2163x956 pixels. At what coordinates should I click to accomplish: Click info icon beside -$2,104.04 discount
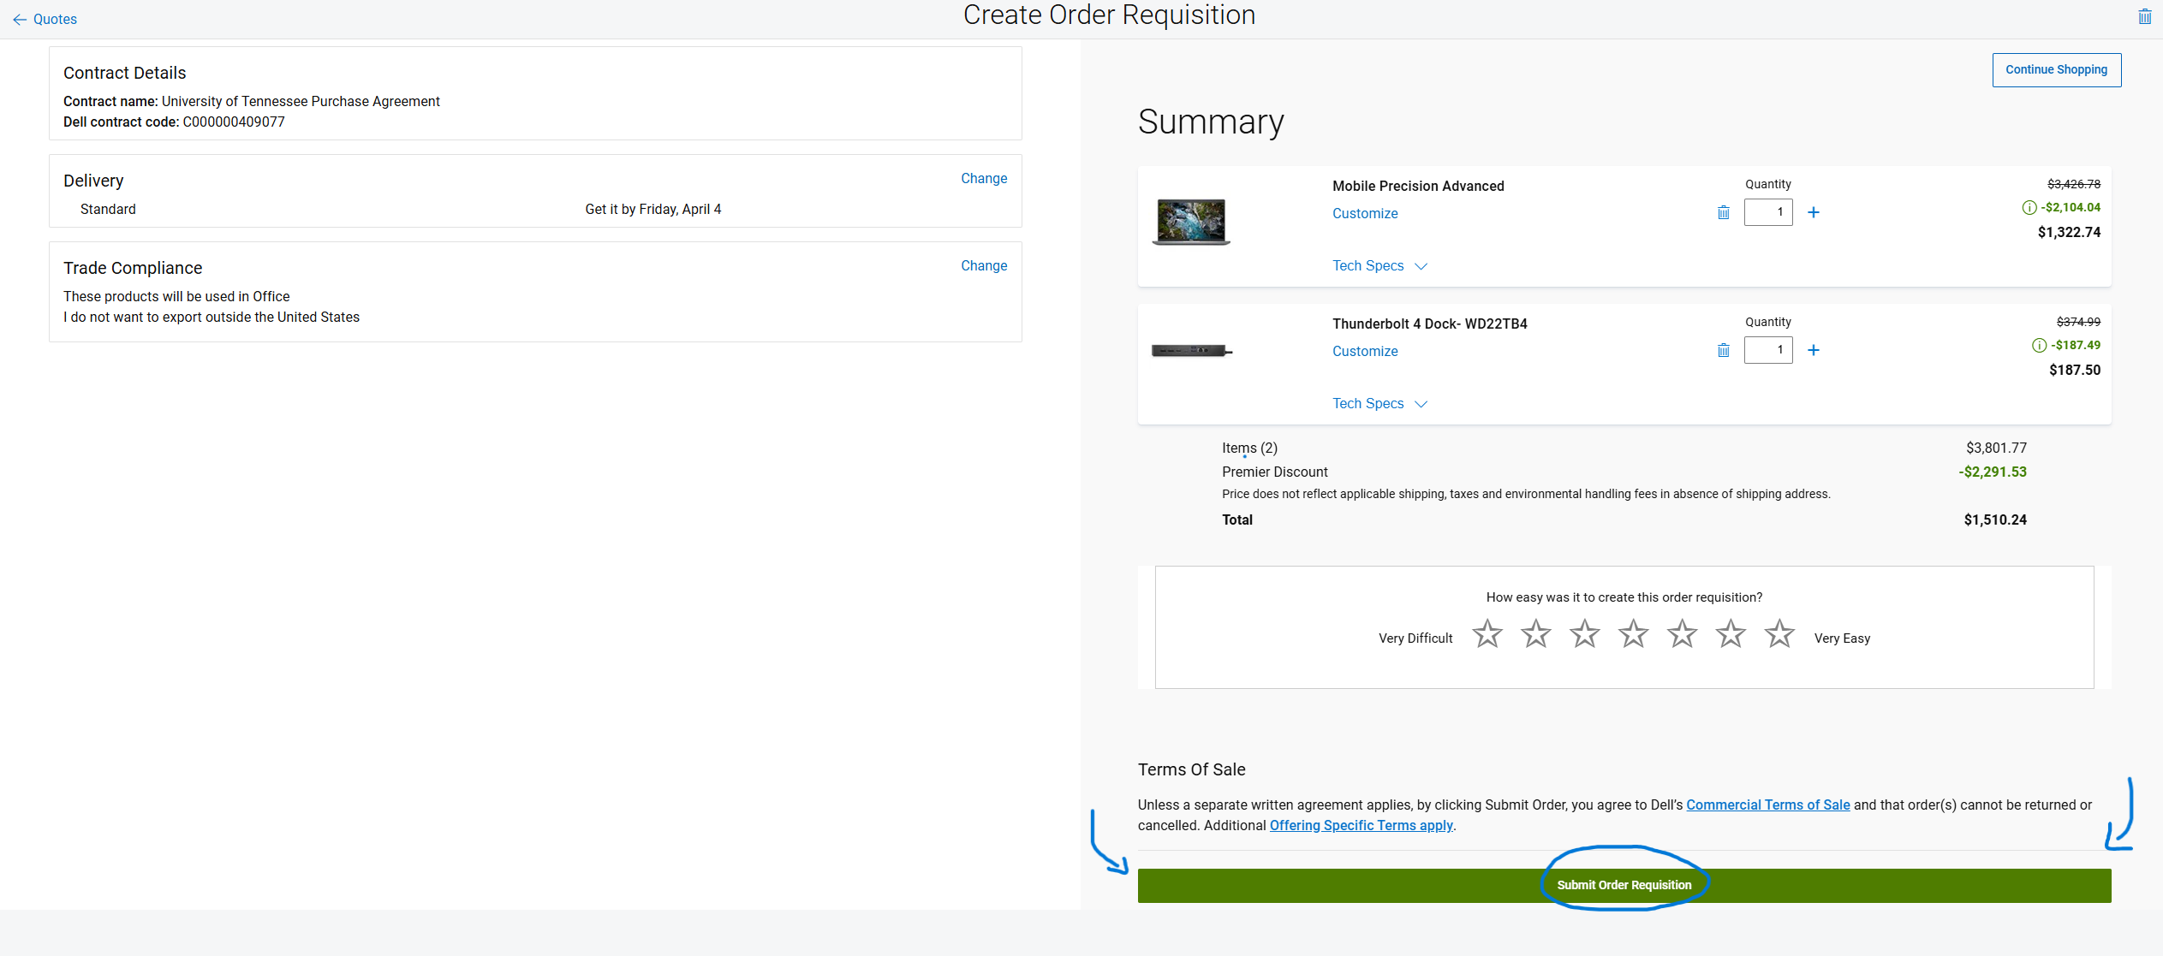2029,207
